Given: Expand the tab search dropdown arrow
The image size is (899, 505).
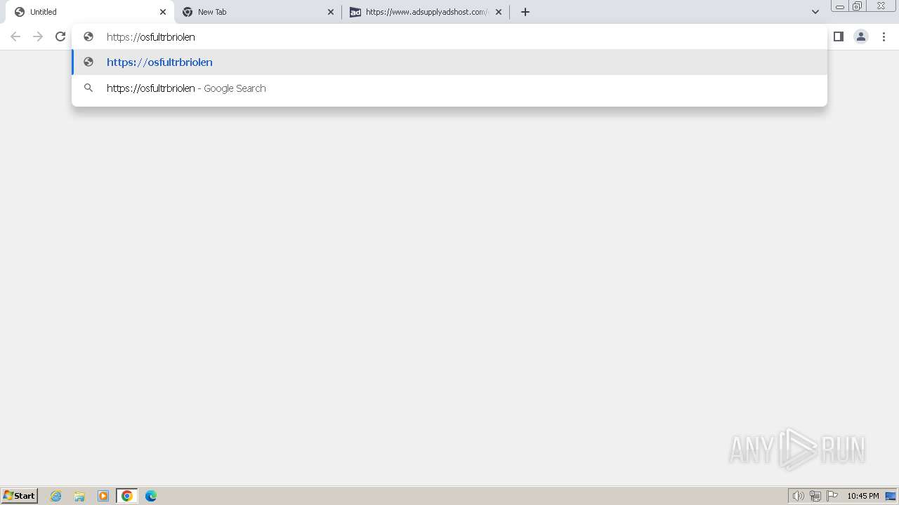Looking at the screenshot, I should 815,12.
